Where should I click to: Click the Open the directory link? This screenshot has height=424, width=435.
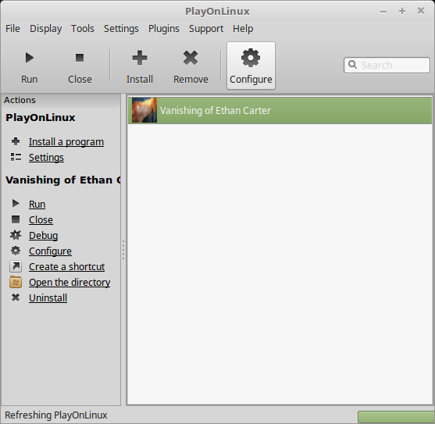[x=70, y=283]
